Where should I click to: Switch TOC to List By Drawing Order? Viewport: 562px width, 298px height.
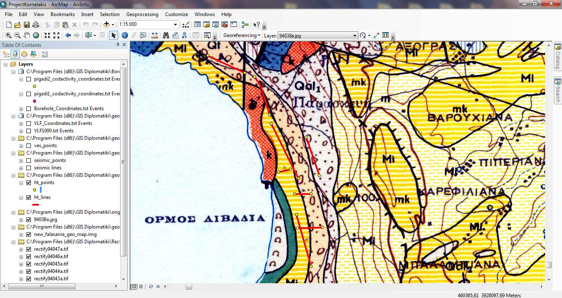tap(6, 54)
